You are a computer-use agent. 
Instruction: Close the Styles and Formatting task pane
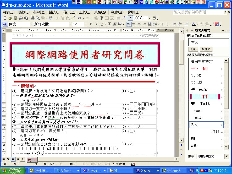(x=228, y=30)
